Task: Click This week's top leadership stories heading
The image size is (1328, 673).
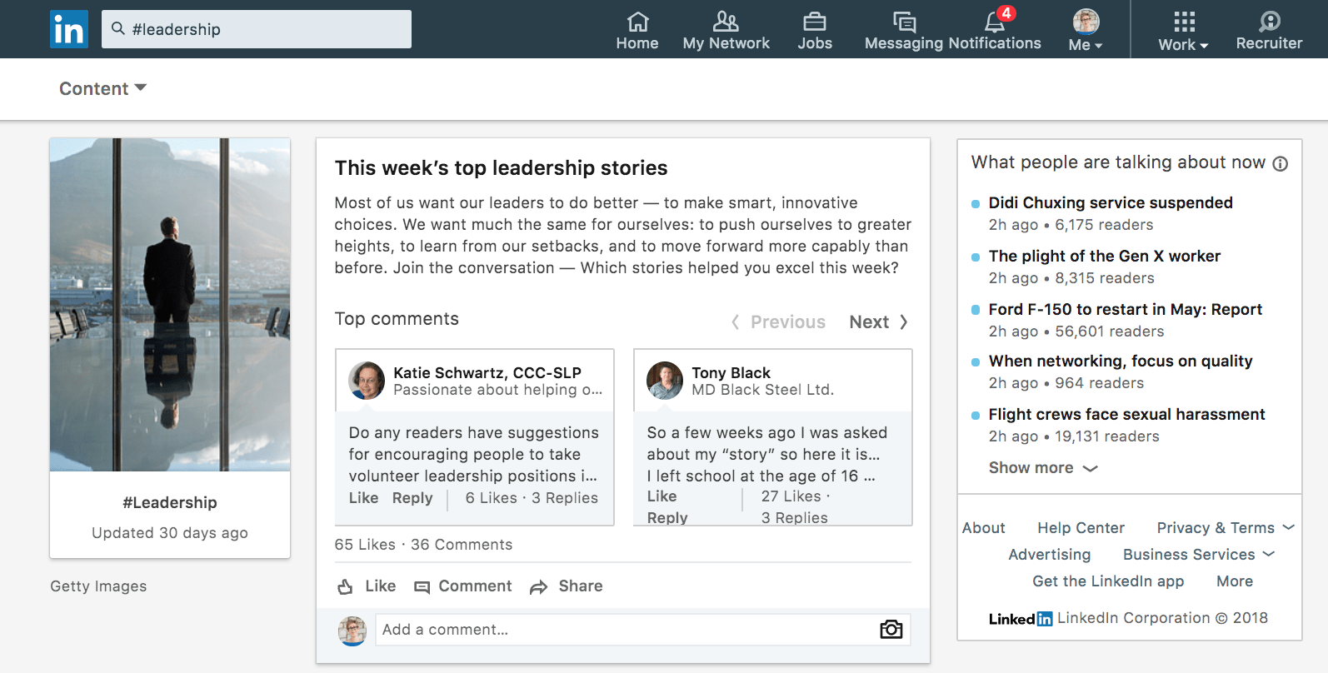Action: [x=501, y=168]
